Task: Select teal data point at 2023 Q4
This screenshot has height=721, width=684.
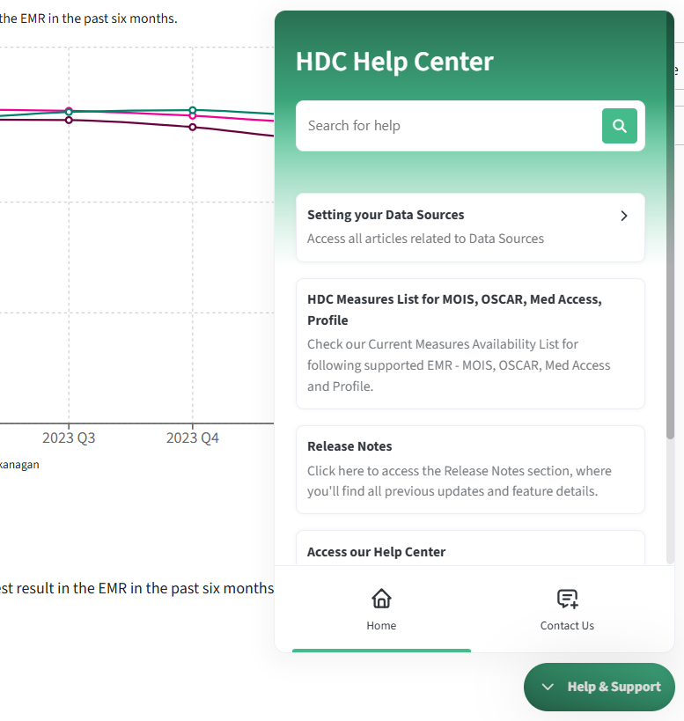Action: [x=193, y=110]
